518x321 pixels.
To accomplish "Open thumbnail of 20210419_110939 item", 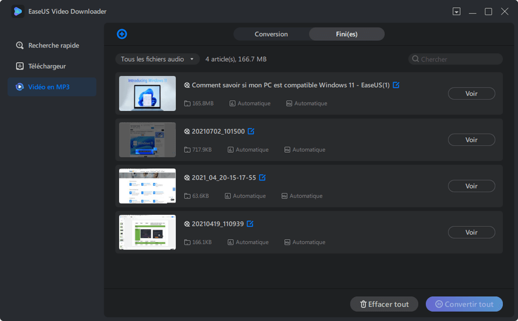I will [147, 232].
